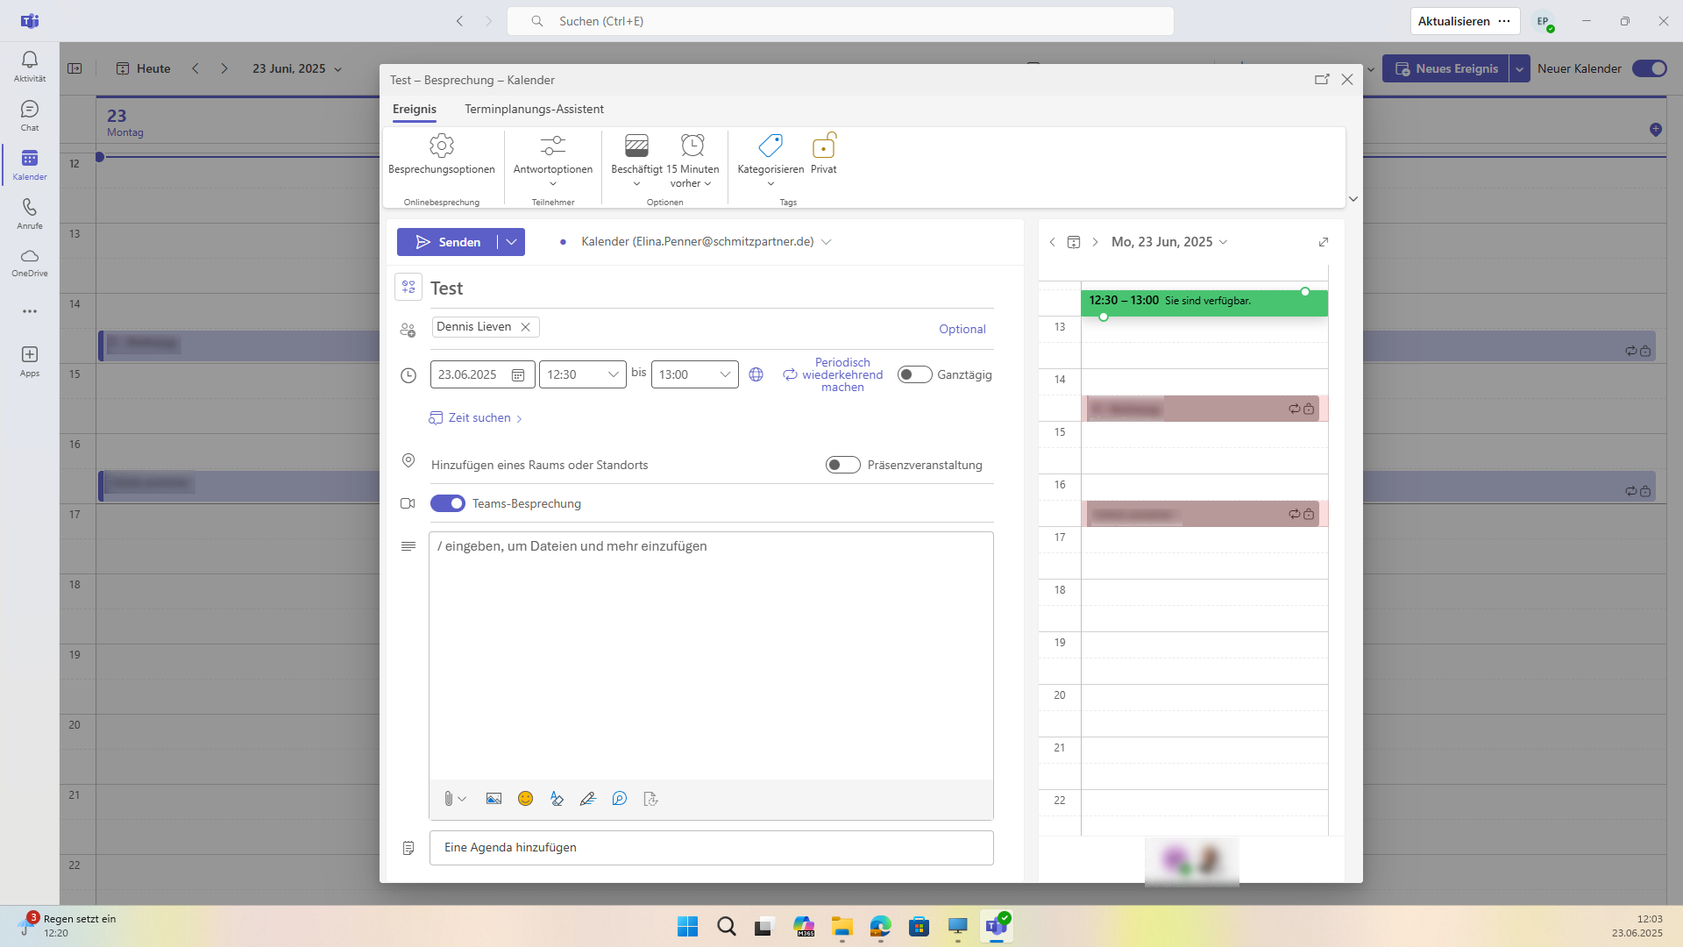Turn on Präsenzveranstaltung switch
The height and width of the screenshot is (947, 1683).
point(842,465)
